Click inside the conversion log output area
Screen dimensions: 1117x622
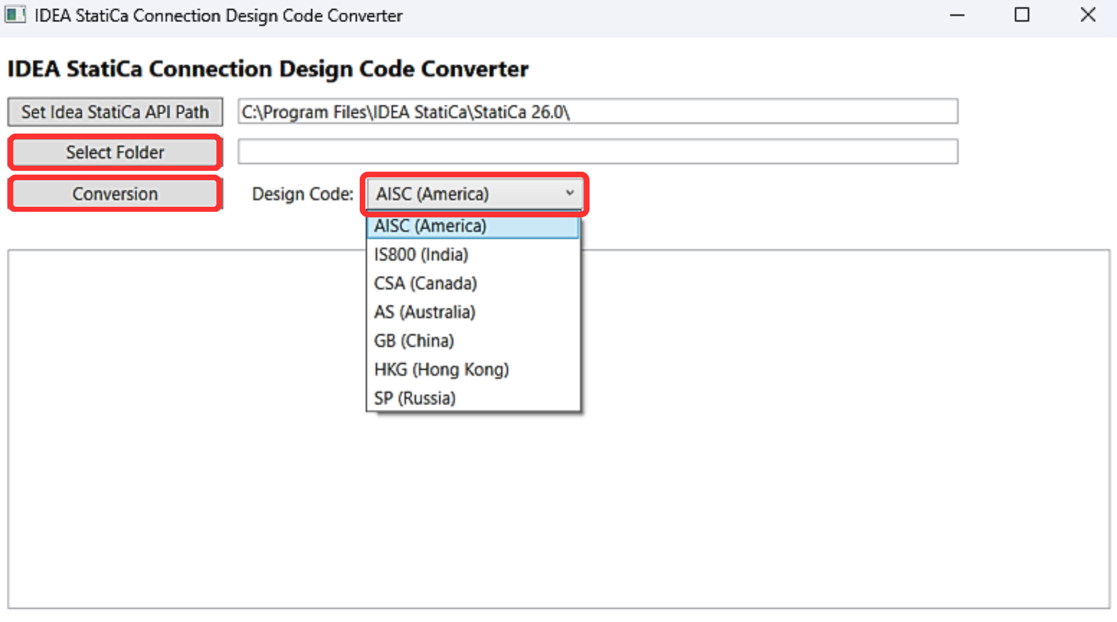click(559, 429)
